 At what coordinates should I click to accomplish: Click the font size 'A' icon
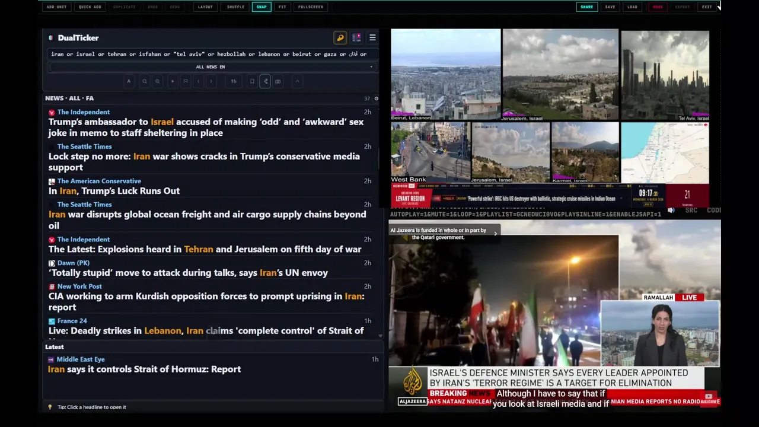coord(129,81)
